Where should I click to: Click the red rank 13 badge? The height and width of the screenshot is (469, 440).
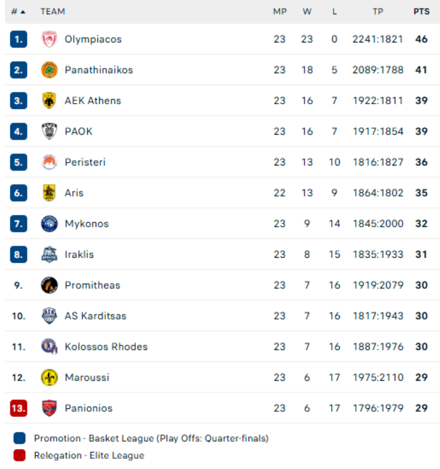(x=18, y=408)
